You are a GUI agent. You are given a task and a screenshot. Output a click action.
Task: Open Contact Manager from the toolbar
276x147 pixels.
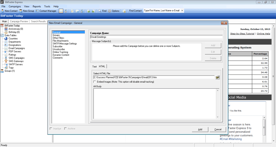point(46,11)
